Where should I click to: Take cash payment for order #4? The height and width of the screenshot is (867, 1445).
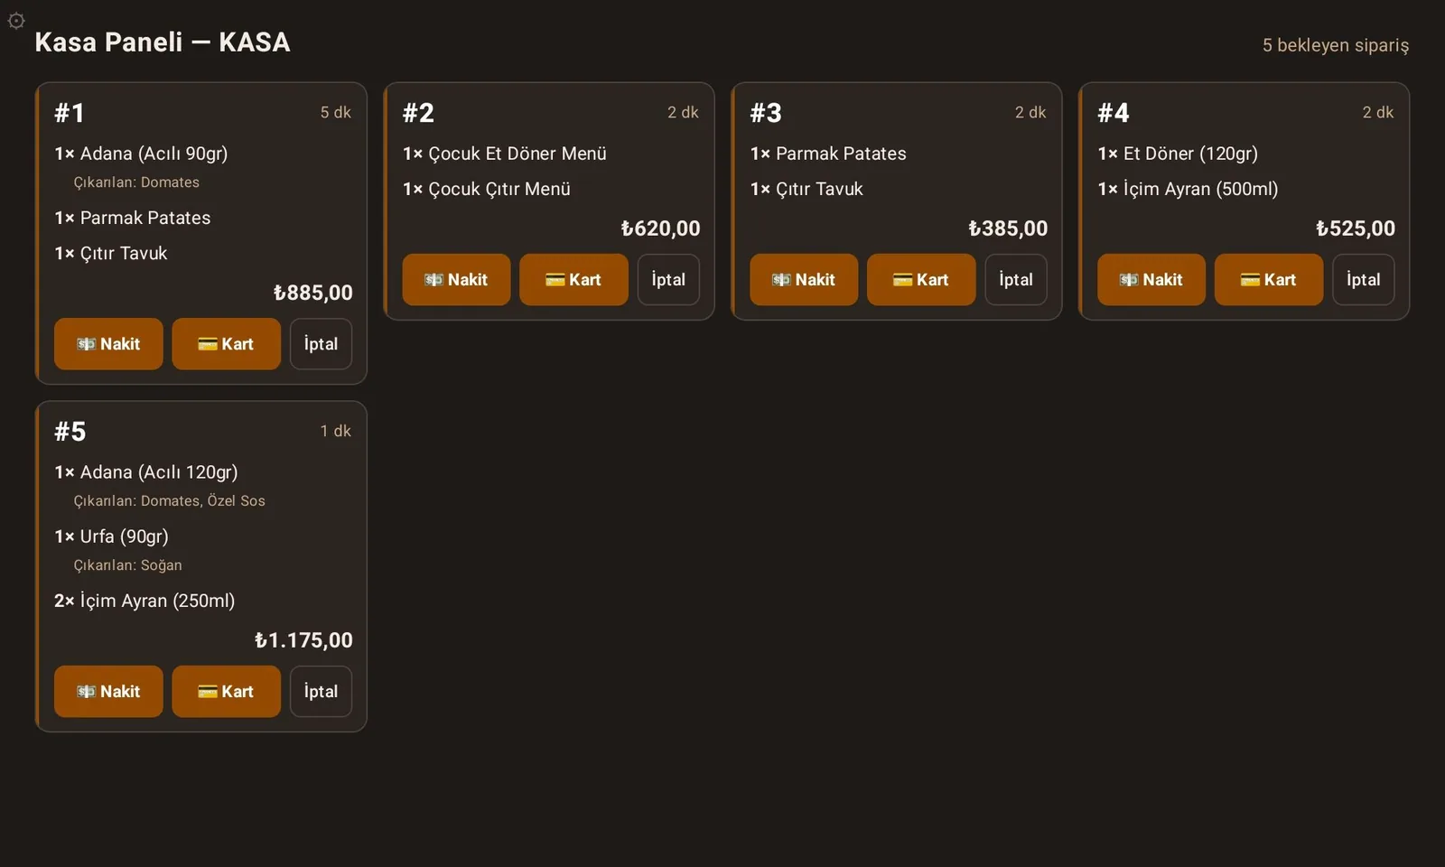click(1151, 280)
